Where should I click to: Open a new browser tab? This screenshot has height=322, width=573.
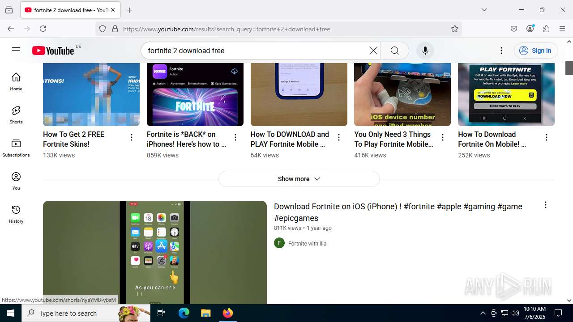130,10
